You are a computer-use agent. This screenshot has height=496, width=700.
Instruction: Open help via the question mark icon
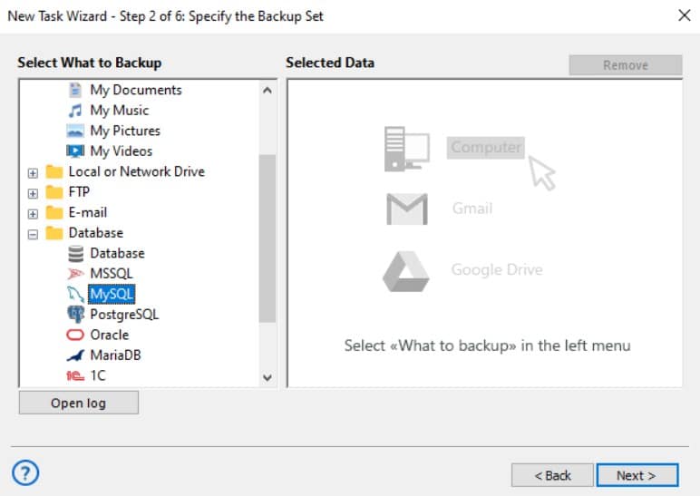pos(25,472)
